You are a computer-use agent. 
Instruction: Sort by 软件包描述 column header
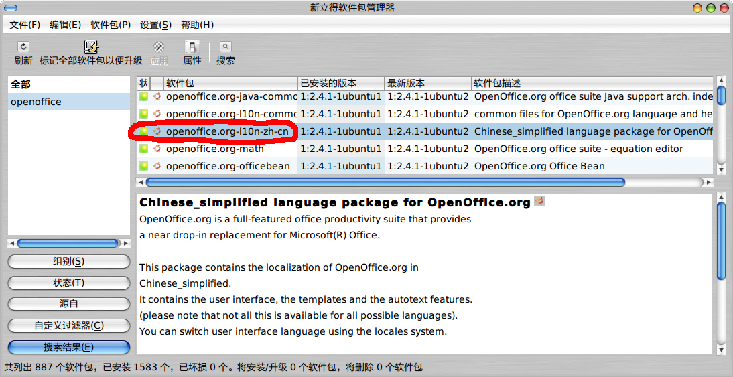(592, 84)
